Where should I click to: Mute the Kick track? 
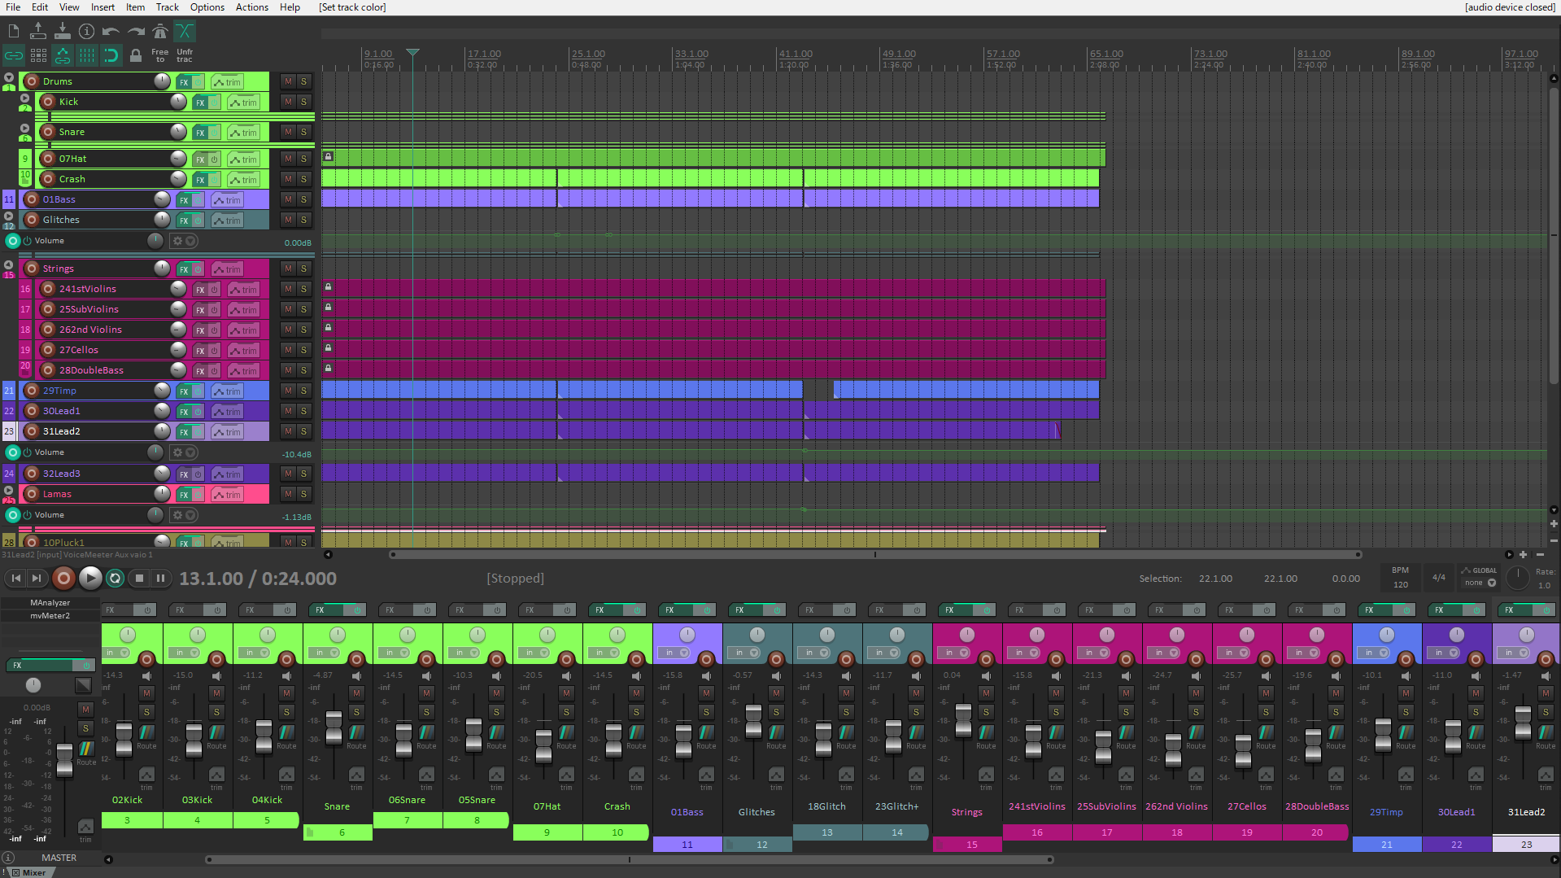click(288, 102)
